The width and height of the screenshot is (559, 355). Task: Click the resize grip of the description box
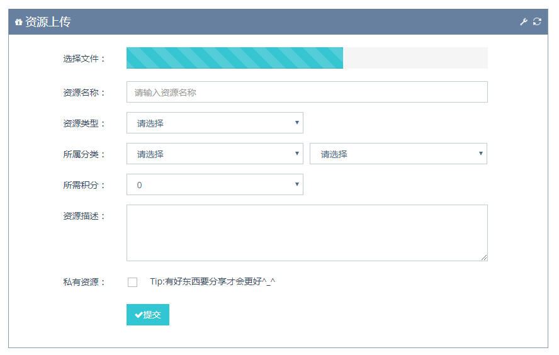484,257
